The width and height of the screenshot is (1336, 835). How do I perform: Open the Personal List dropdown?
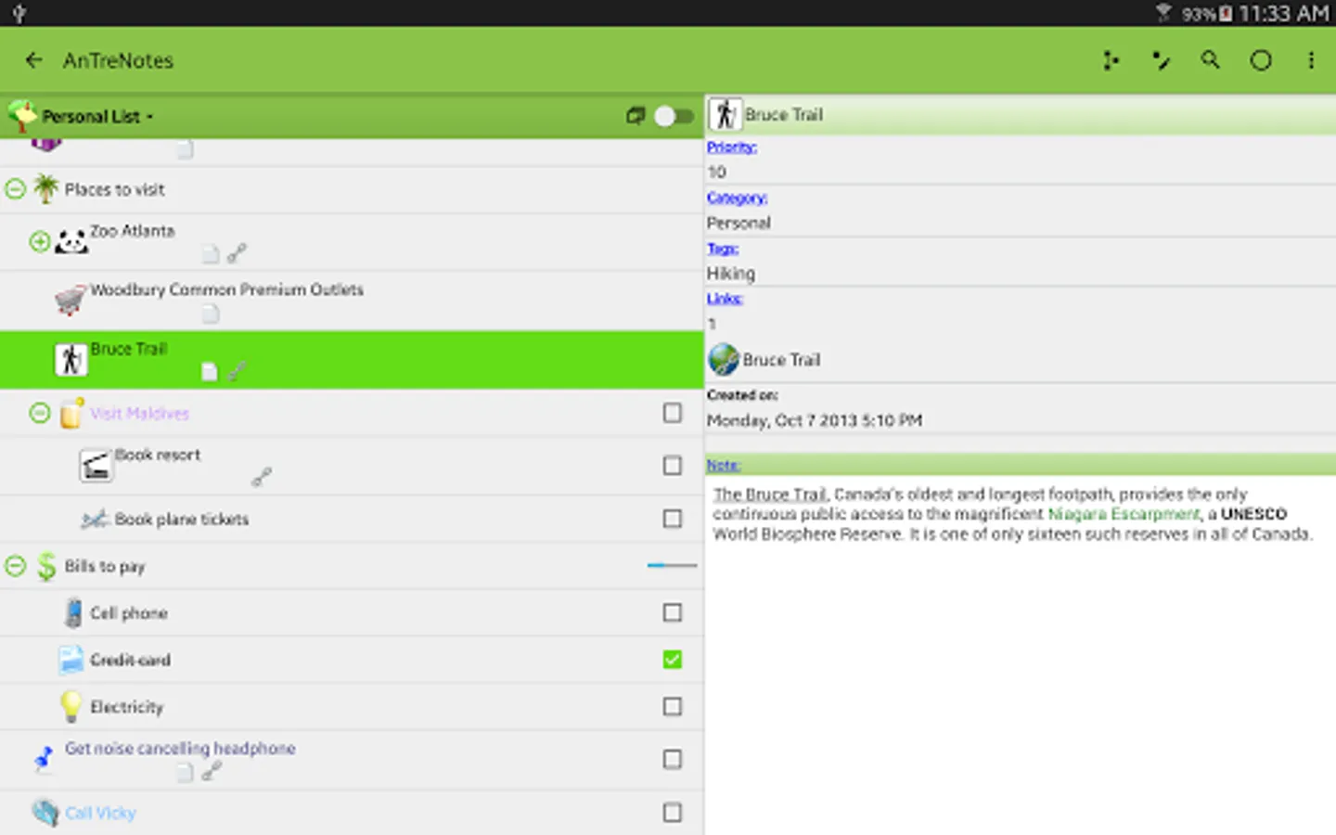97,117
